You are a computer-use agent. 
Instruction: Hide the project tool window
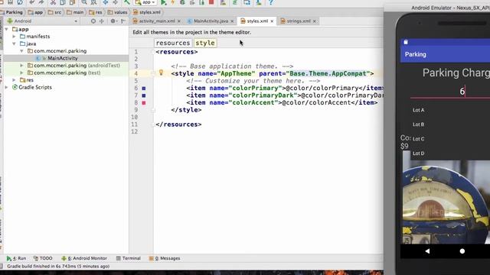(123, 21)
